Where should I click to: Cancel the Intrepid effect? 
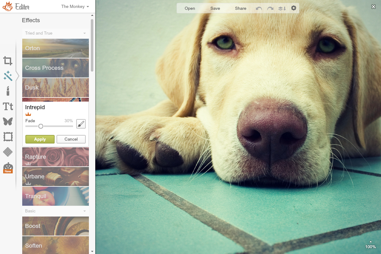[x=71, y=139]
